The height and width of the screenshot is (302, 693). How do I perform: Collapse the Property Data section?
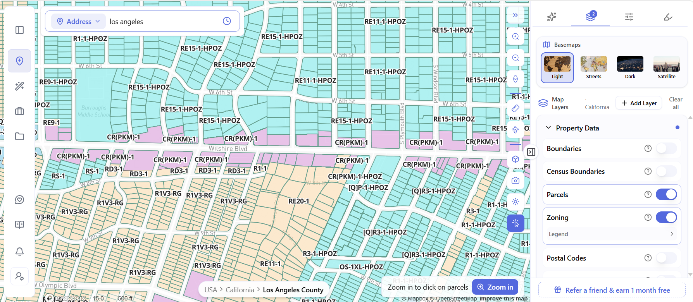[x=548, y=128]
